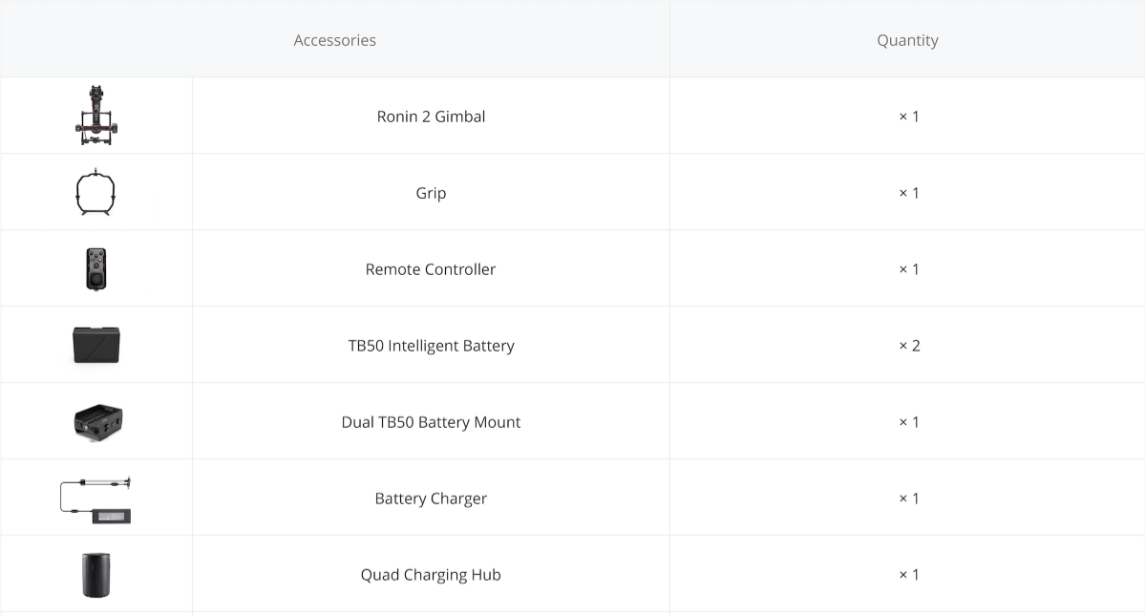Select the Quad Charging Hub label
The image size is (1145, 616).
(431, 575)
